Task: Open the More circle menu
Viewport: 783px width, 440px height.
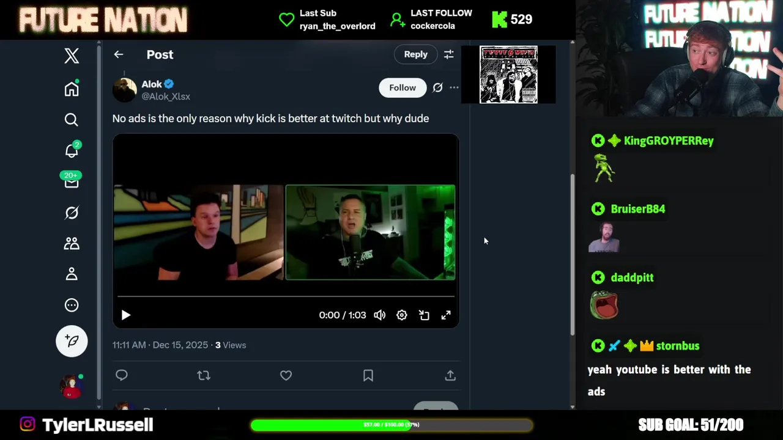Action: (x=72, y=305)
